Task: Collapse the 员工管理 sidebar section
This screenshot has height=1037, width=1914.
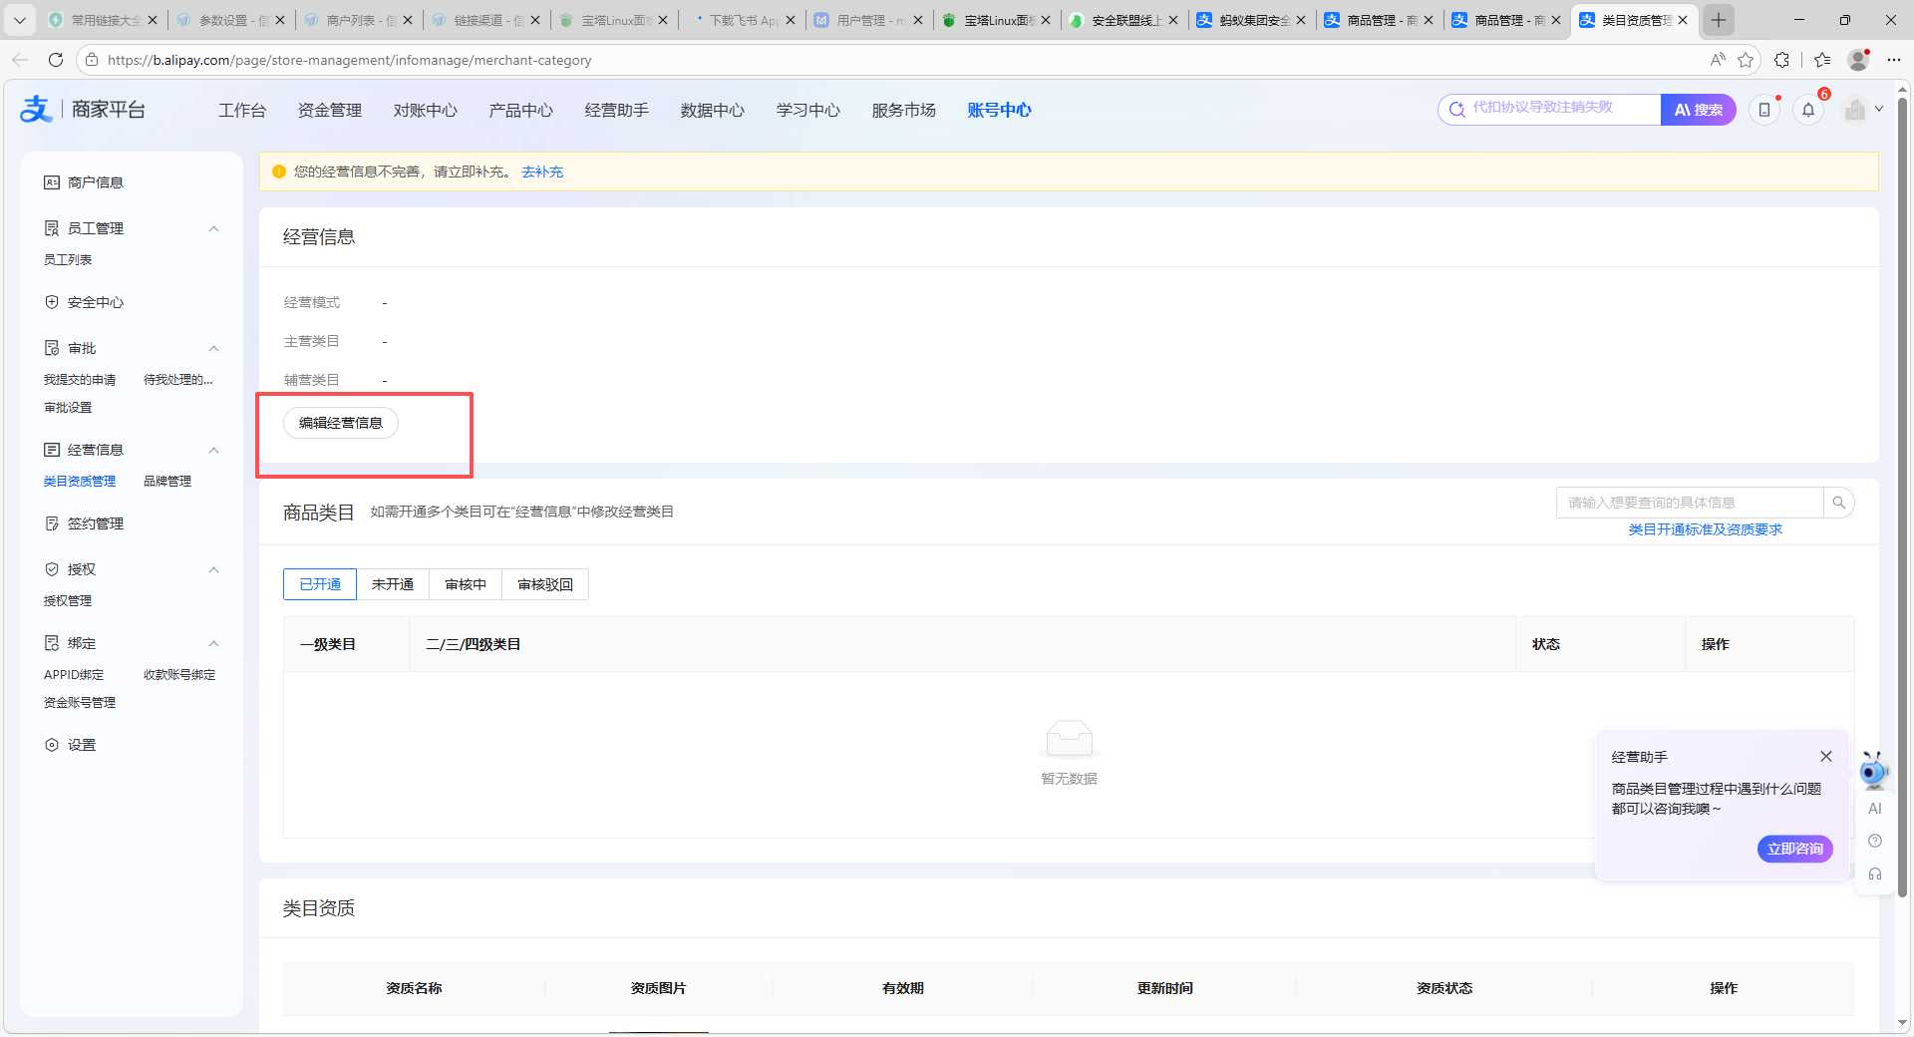Action: [x=213, y=228]
